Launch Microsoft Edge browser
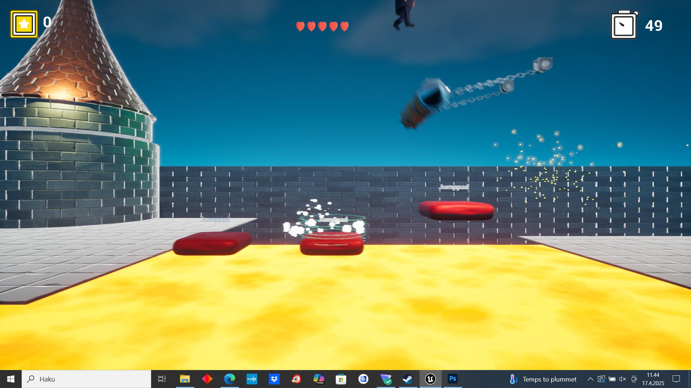The image size is (691, 388). point(229,379)
